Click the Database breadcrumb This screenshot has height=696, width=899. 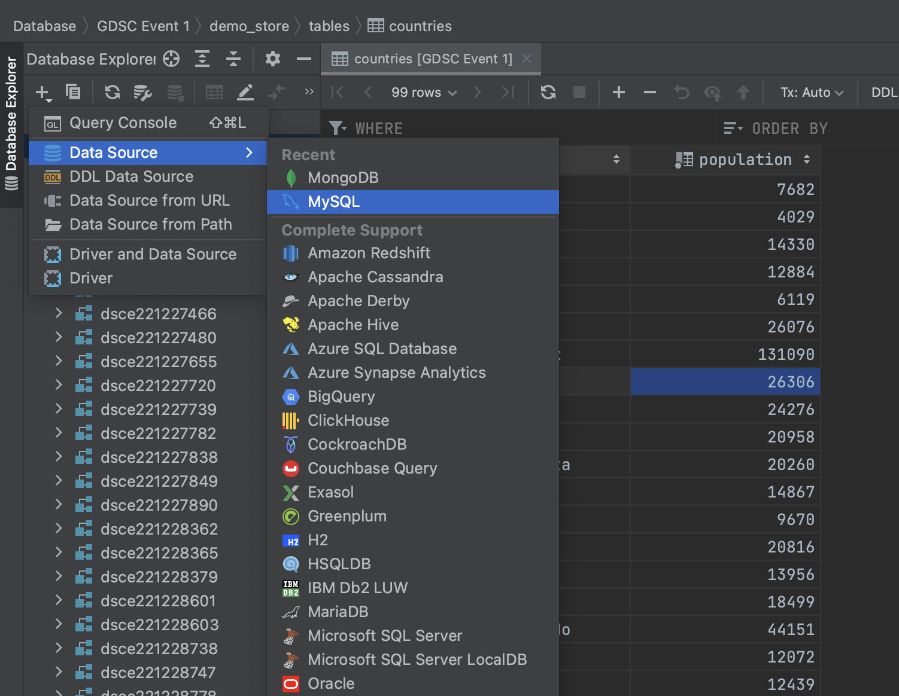[45, 26]
